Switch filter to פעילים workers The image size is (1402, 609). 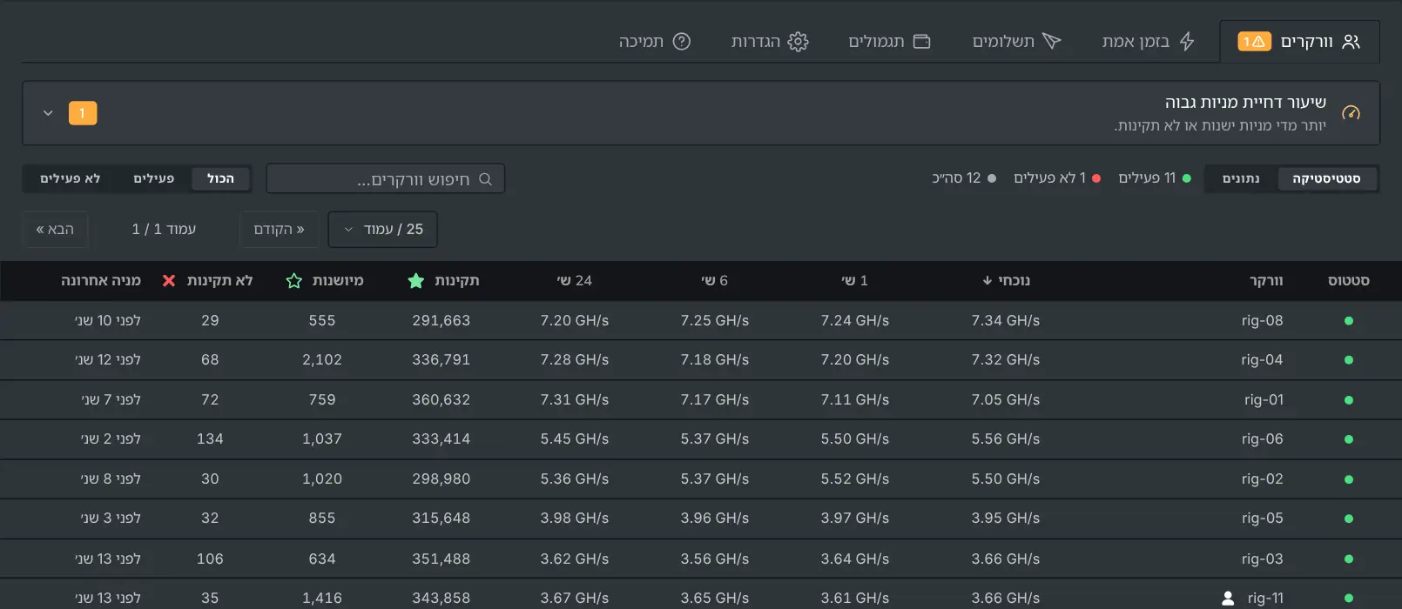pyautogui.click(x=154, y=178)
